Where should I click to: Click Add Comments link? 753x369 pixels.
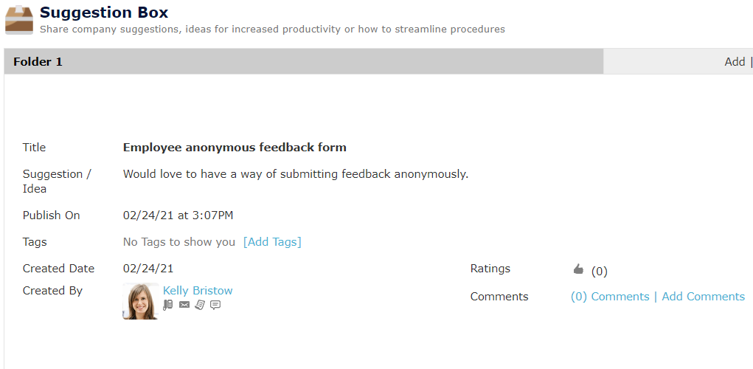(x=704, y=297)
